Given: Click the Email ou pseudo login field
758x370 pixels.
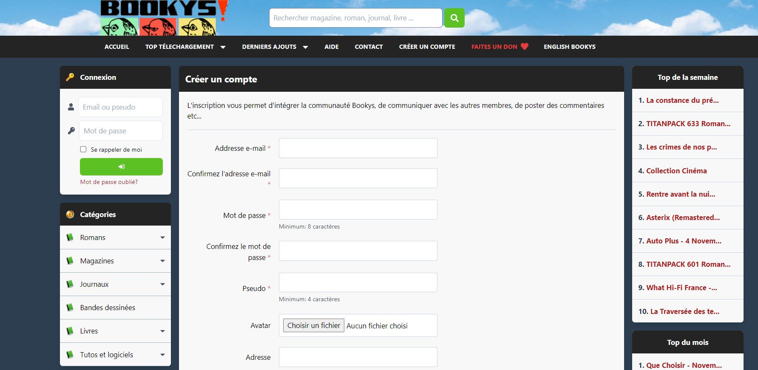Looking at the screenshot, I should 120,107.
